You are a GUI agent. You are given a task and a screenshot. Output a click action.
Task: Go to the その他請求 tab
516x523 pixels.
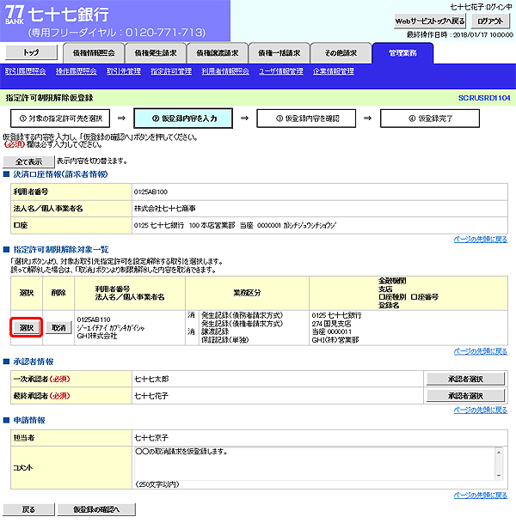(341, 53)
